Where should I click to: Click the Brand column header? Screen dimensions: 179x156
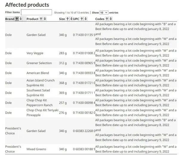(x=10, y=19)
